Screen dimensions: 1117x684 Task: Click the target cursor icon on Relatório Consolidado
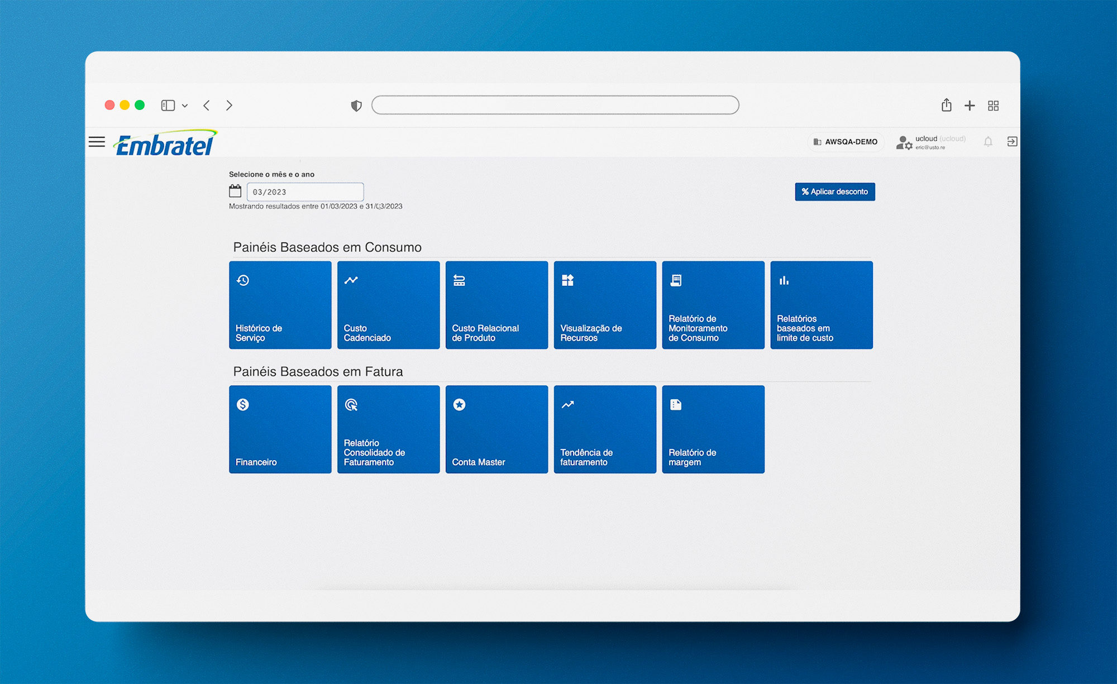click(351, 405)
